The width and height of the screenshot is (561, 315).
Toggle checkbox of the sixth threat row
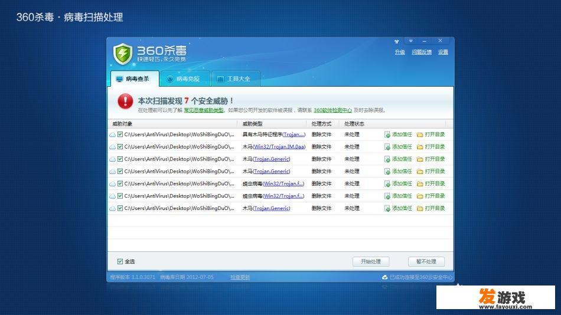120,196
